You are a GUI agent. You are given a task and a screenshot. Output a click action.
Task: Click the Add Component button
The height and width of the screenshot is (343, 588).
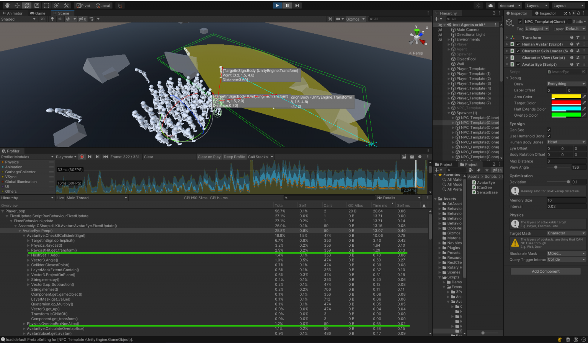coord(546,271)
